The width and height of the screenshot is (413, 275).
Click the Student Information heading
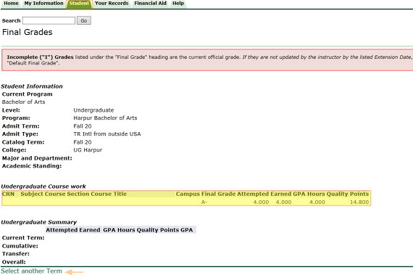click(32, 86)
